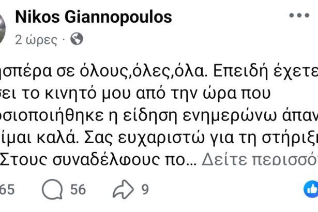Click the ellipsis after 'πο'
This screenshot has width=318, height=212.
[191, 161]
